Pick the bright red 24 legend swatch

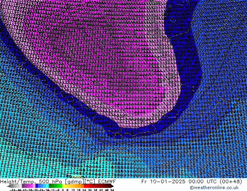pos(85,186)
